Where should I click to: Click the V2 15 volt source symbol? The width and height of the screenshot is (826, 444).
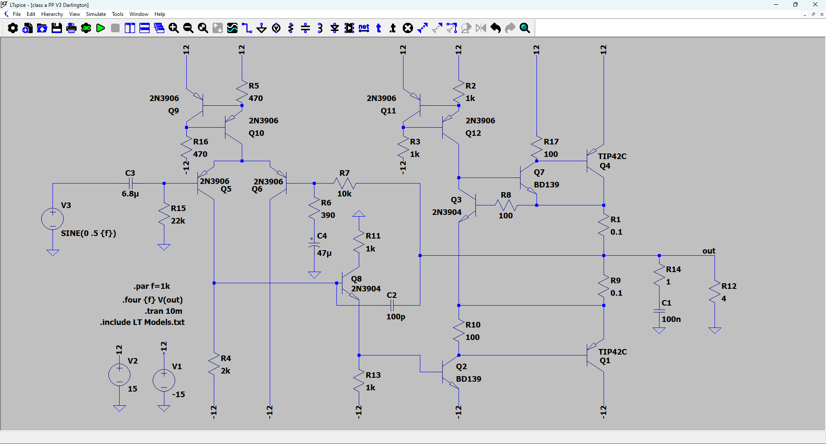click(120, 374)
